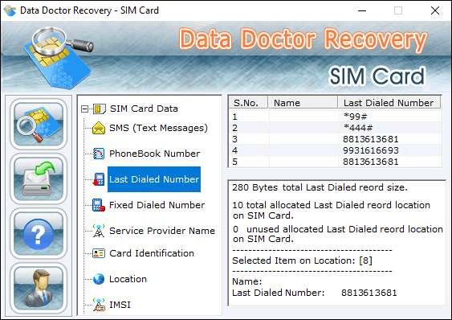Open Location tree item
The image size is (452, 320).
pos(128,279)
